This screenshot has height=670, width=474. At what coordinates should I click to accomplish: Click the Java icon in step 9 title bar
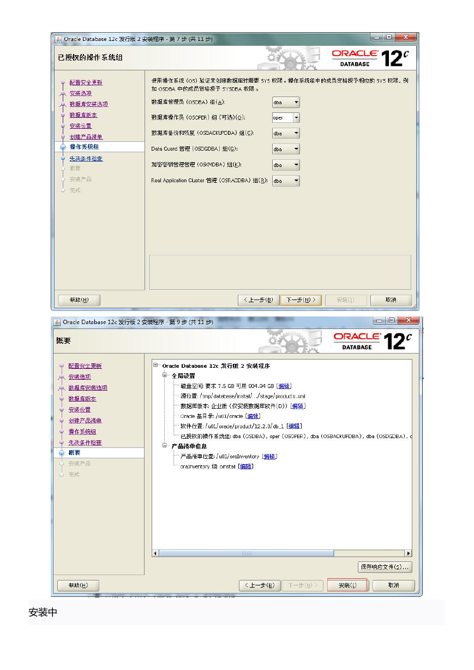57,322
